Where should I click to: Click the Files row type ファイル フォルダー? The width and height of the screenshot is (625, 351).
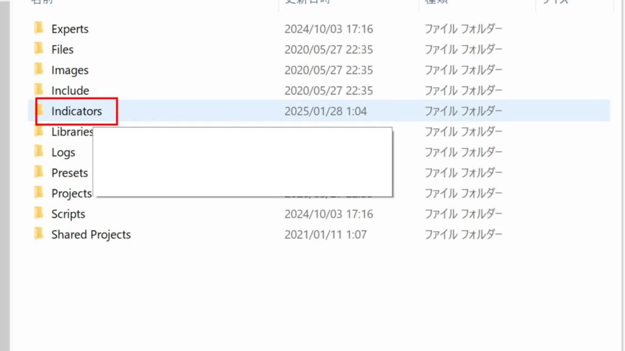point(463,49)
